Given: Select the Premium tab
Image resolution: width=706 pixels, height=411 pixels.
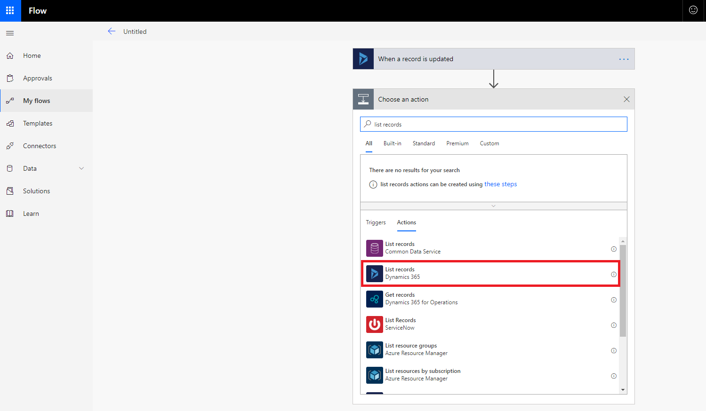Looking at the screenshot, I should click(457, 143).
